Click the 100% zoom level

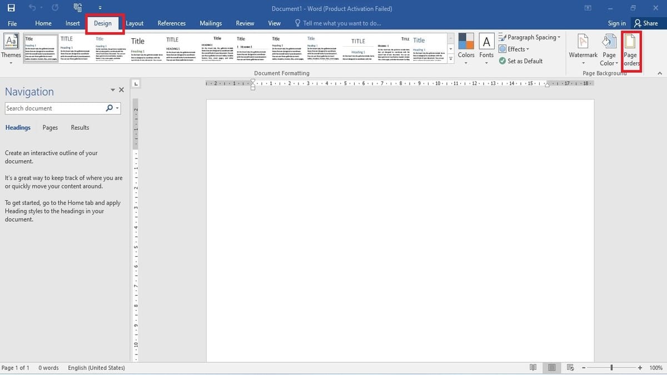pyautogui.click(x=656, y=368)
